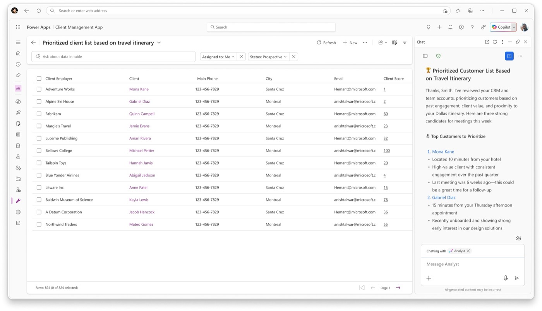Open command bar more options ellipsis

[365, 42]
